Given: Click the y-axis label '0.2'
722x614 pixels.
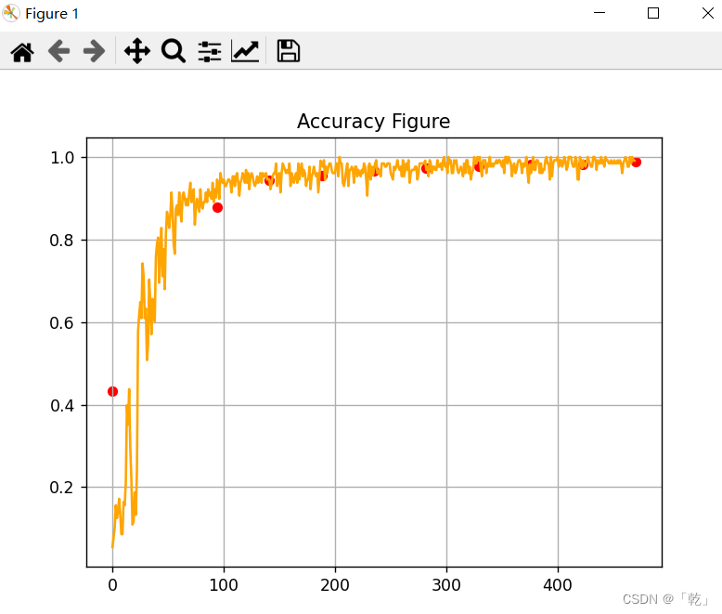Looking at the screenshot, I should click(x=61, y=488).
